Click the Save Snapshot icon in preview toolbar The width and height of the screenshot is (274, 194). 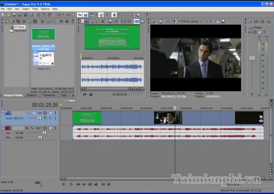(x=222, y=21)
